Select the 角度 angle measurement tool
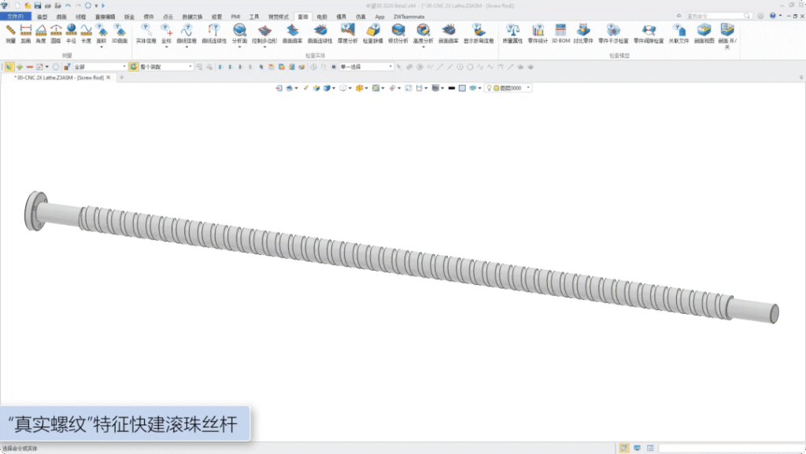 pos(40,32)
